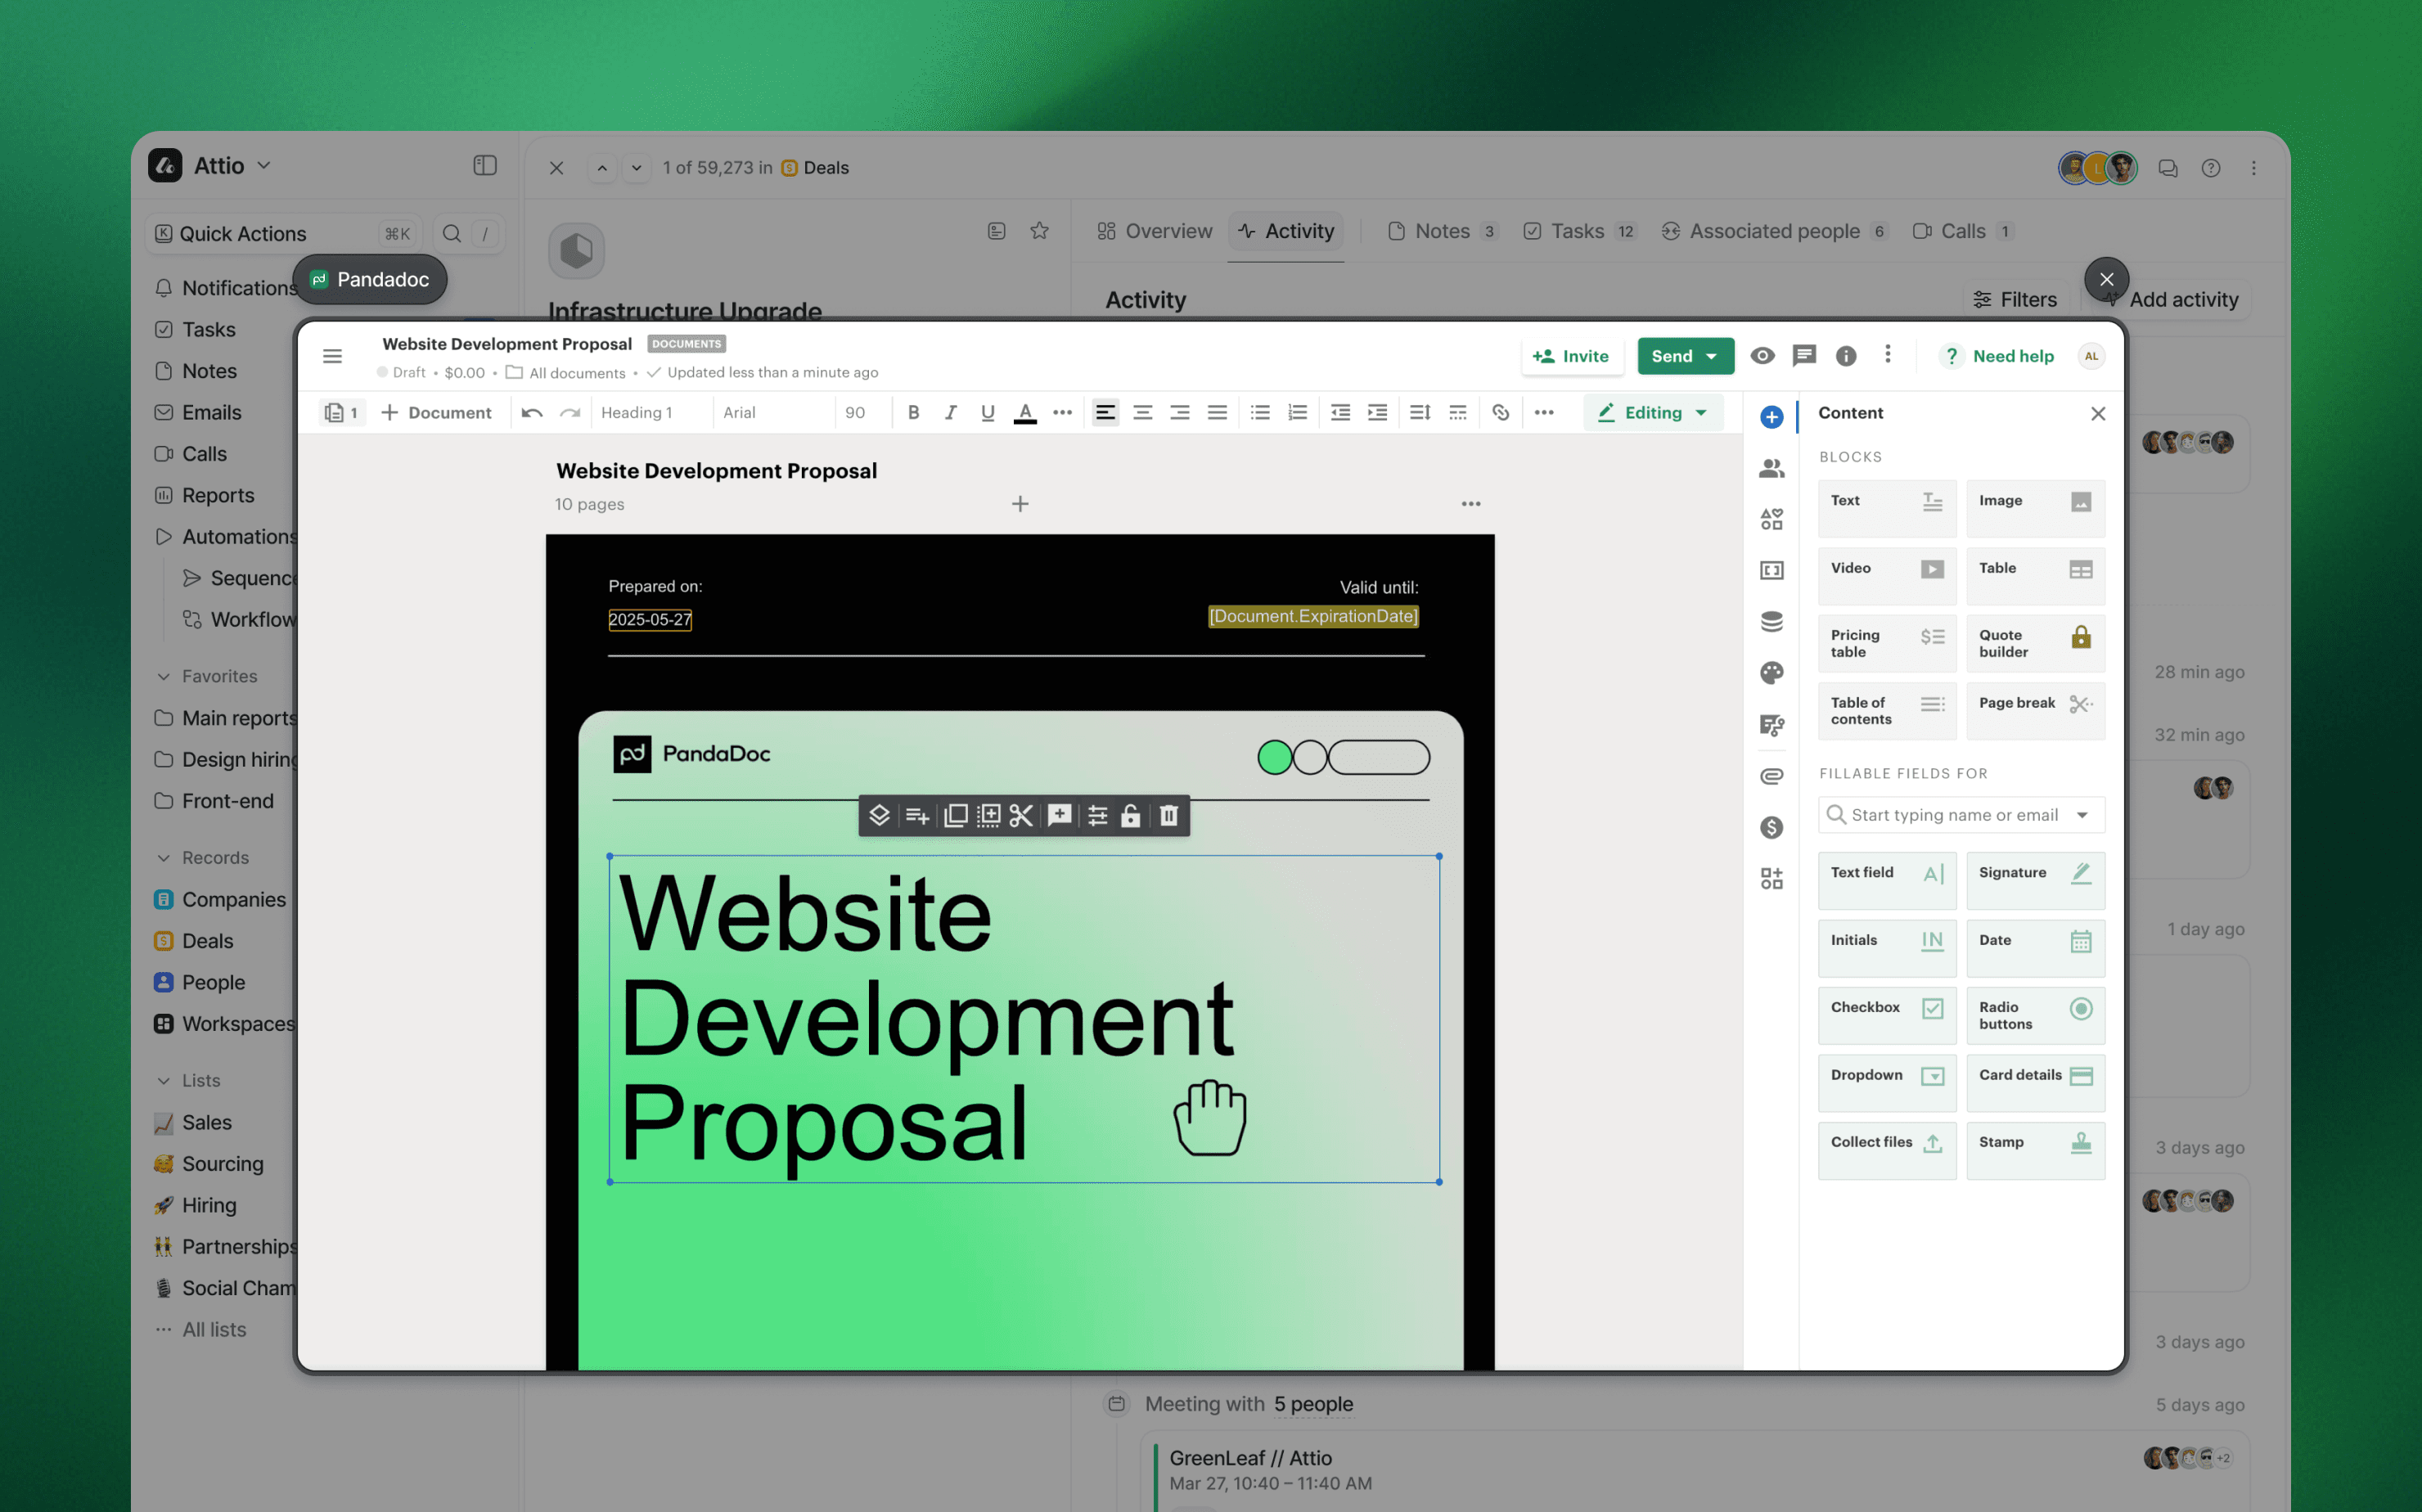Image resolution: width=2422 pixels, height=1512 pixels.
Task: Toggle document preview eye icon
Action: pos(1762,356)
